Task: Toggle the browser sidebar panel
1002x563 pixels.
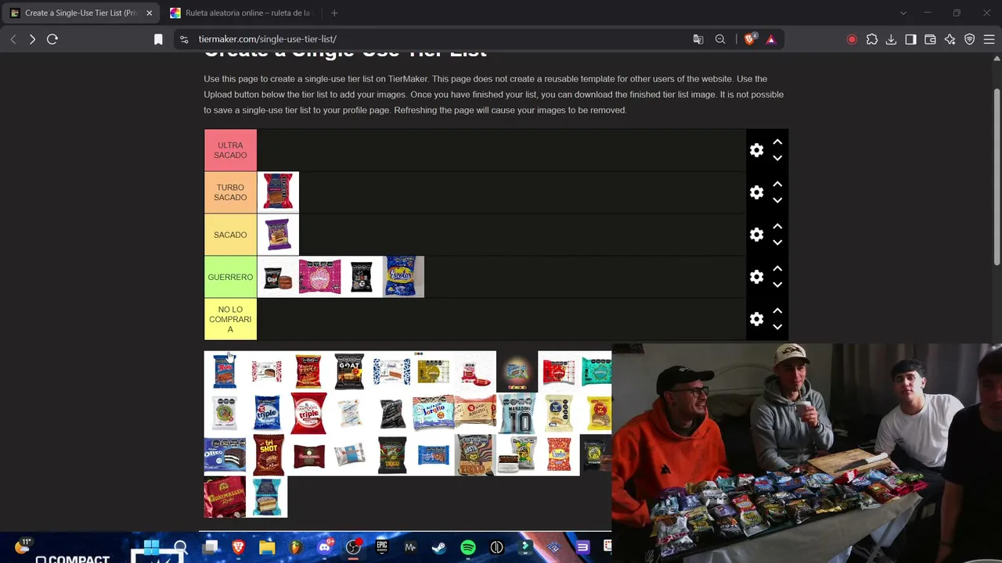Action: pyautogui.click(x=910, y=39)
